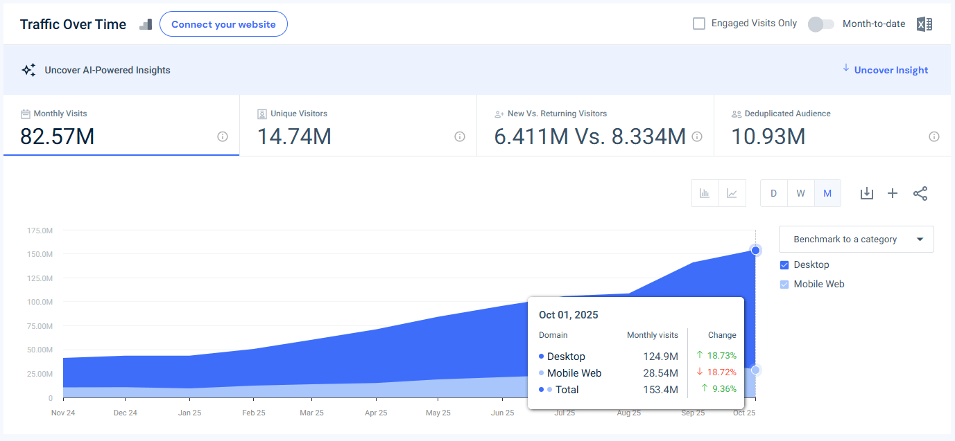Toggle Month-to-date view on
955x441 pixels.
click(820, 24)
